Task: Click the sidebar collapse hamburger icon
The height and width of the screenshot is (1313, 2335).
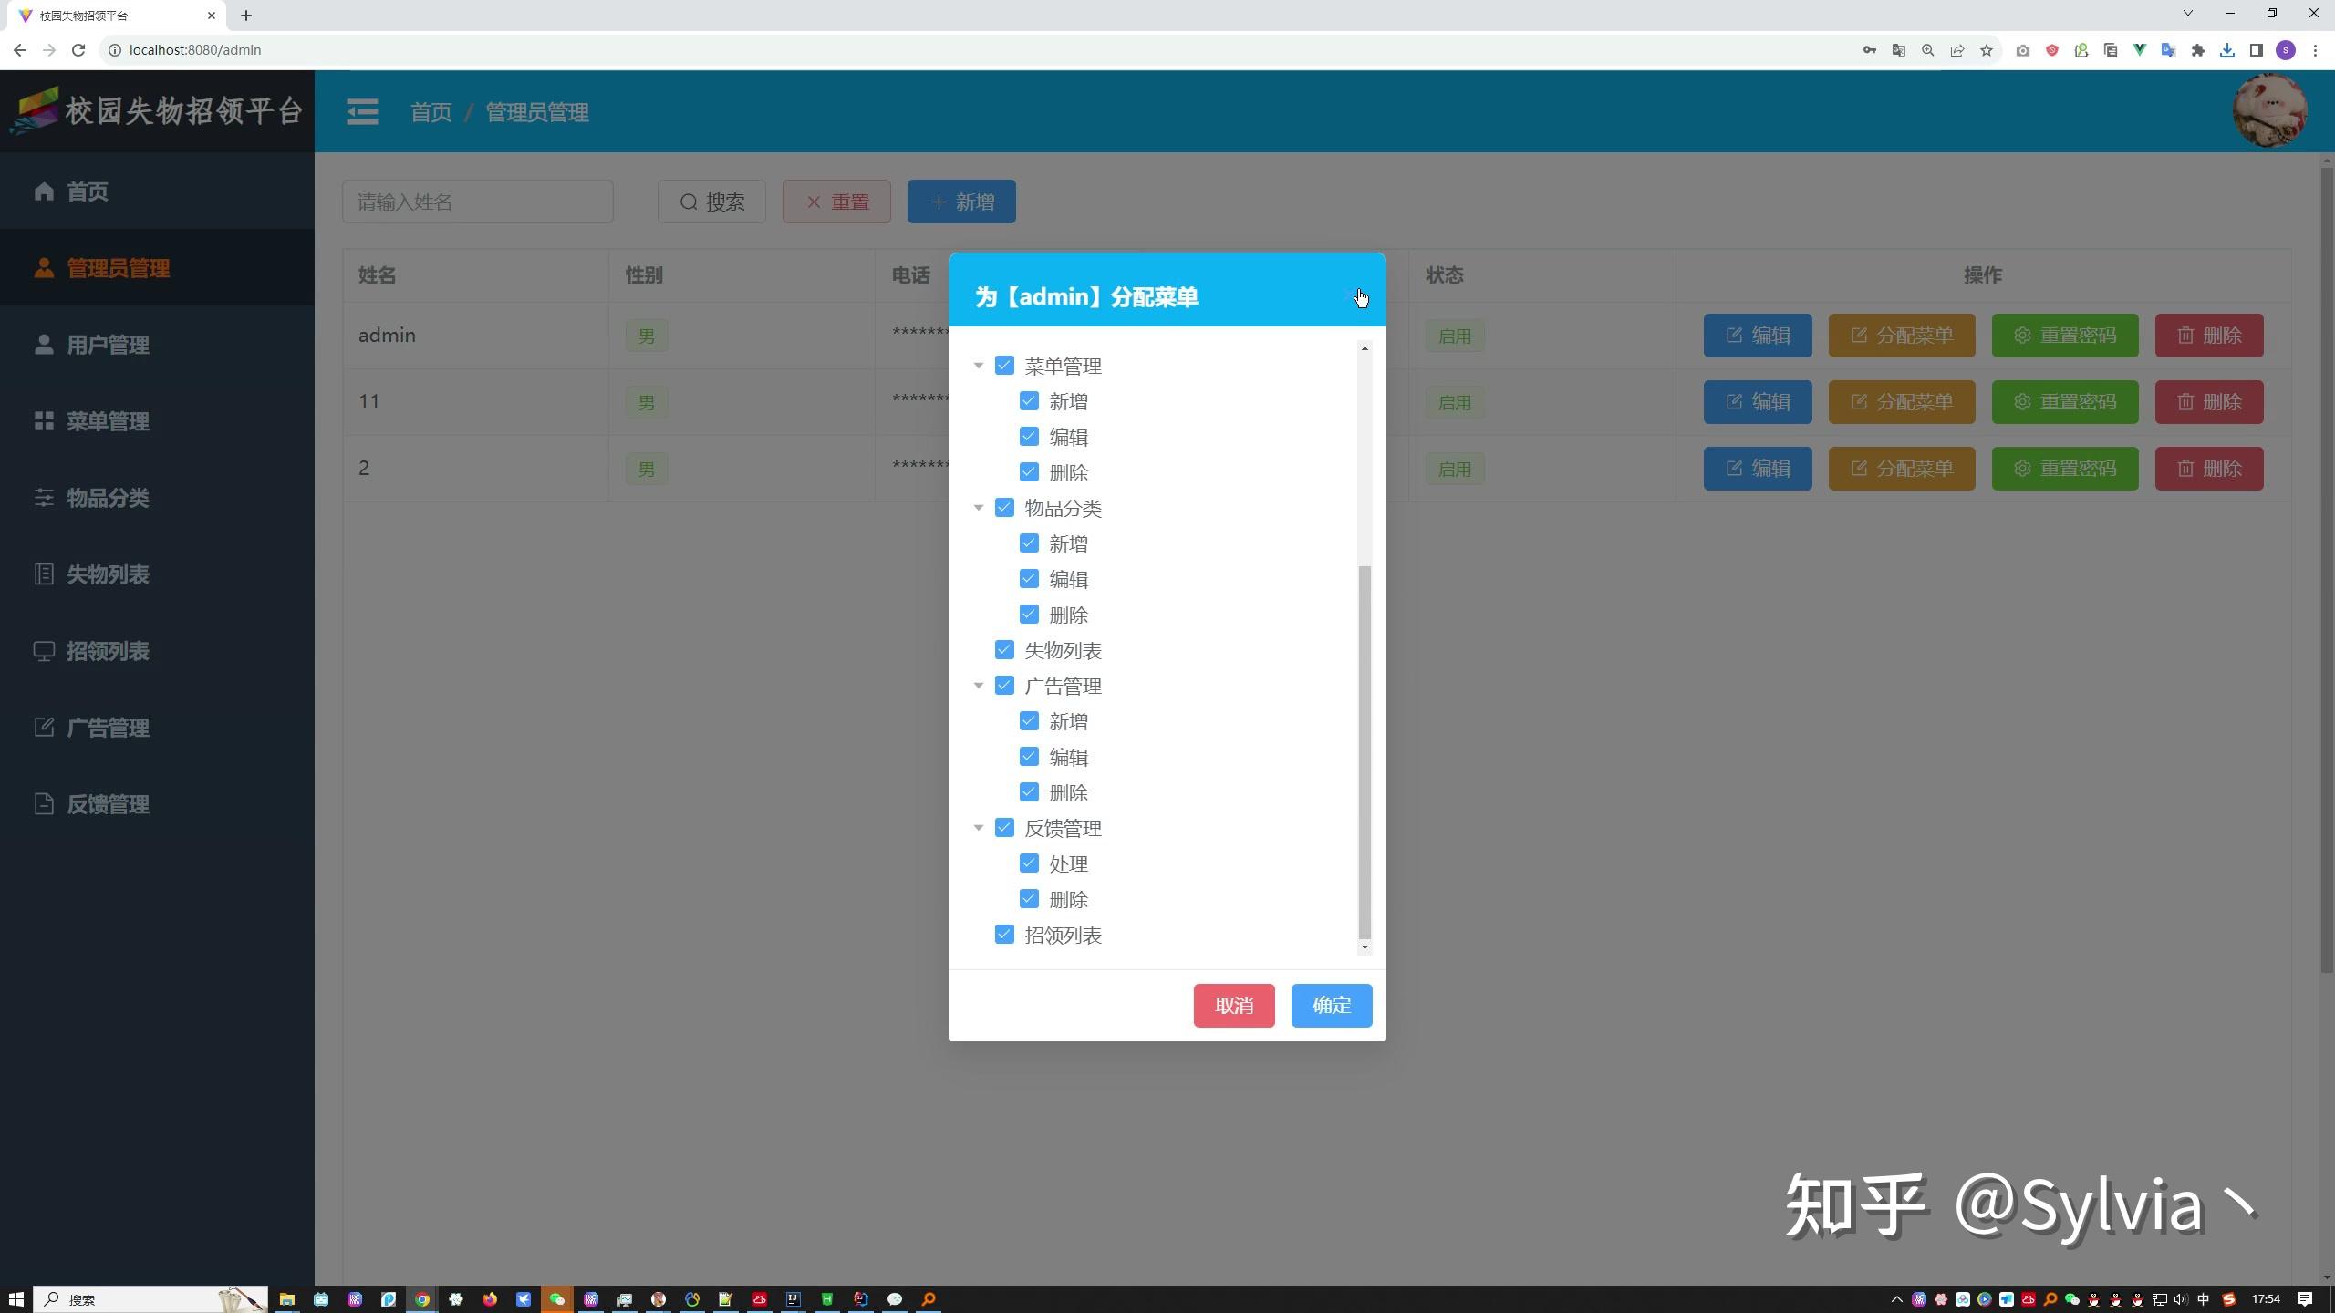Action: (362, 112)
